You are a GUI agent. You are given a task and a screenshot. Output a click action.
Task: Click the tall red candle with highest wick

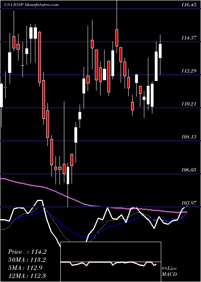pos(117,38)
